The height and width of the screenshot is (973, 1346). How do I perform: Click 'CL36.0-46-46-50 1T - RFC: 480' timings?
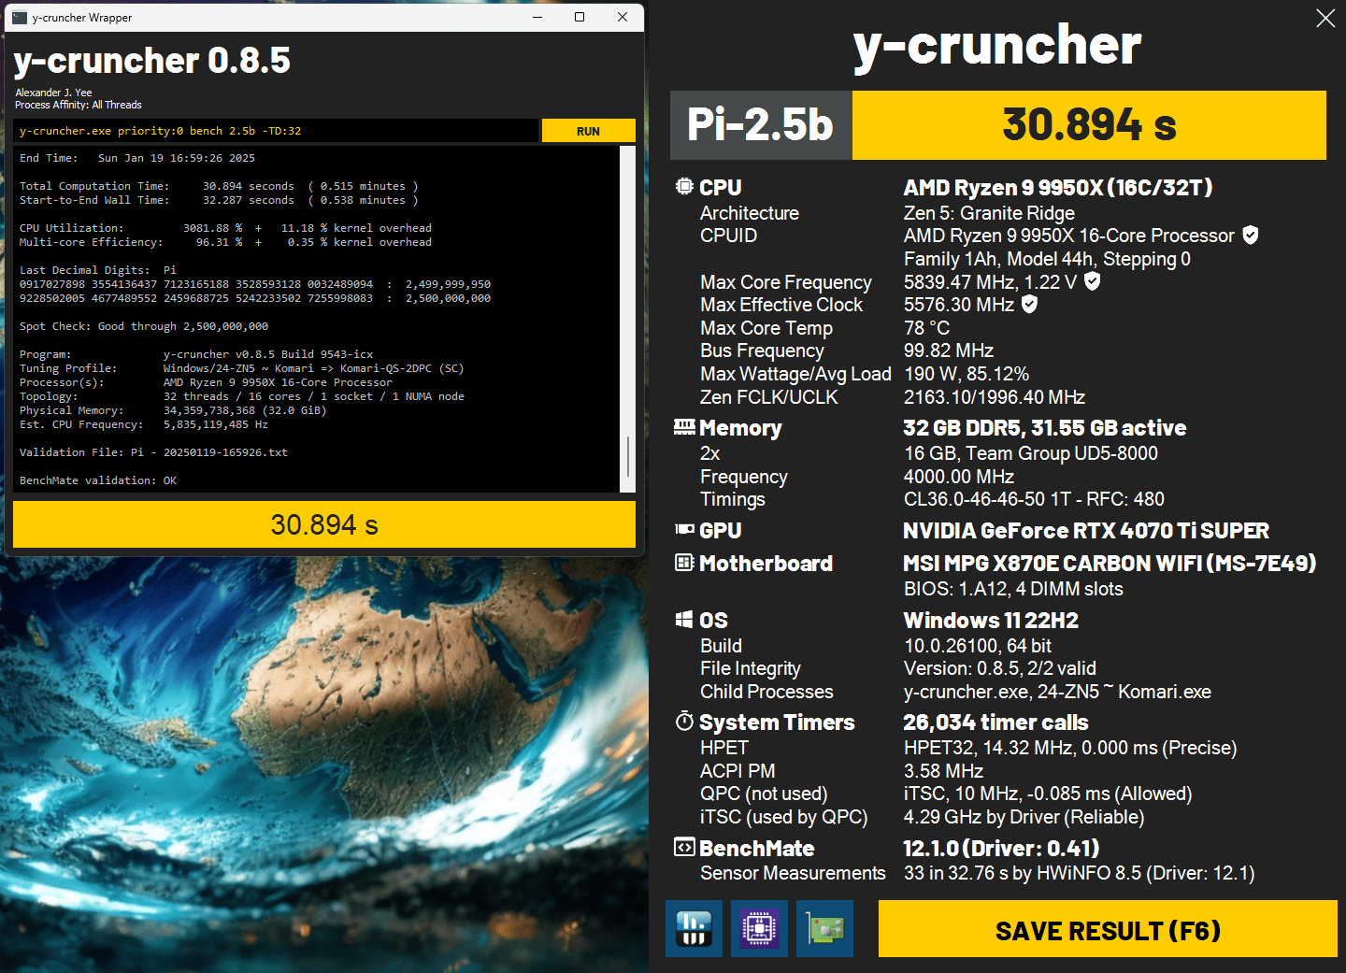[x=1034, y=499]
